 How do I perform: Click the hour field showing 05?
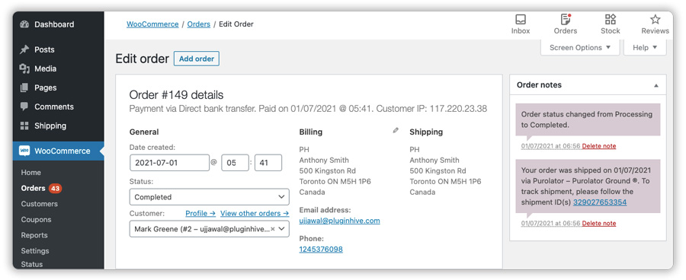click(235, 163)
